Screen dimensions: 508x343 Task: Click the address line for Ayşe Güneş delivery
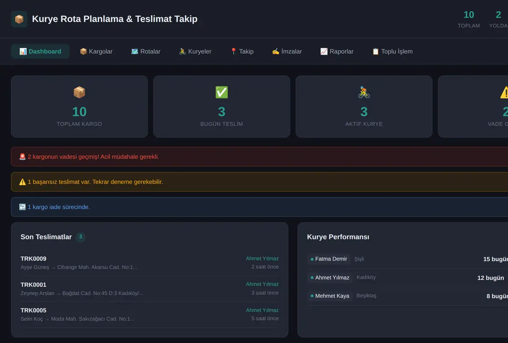point(79,267)
